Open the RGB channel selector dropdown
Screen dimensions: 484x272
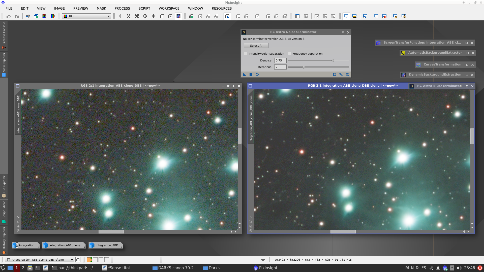(108, 16)
